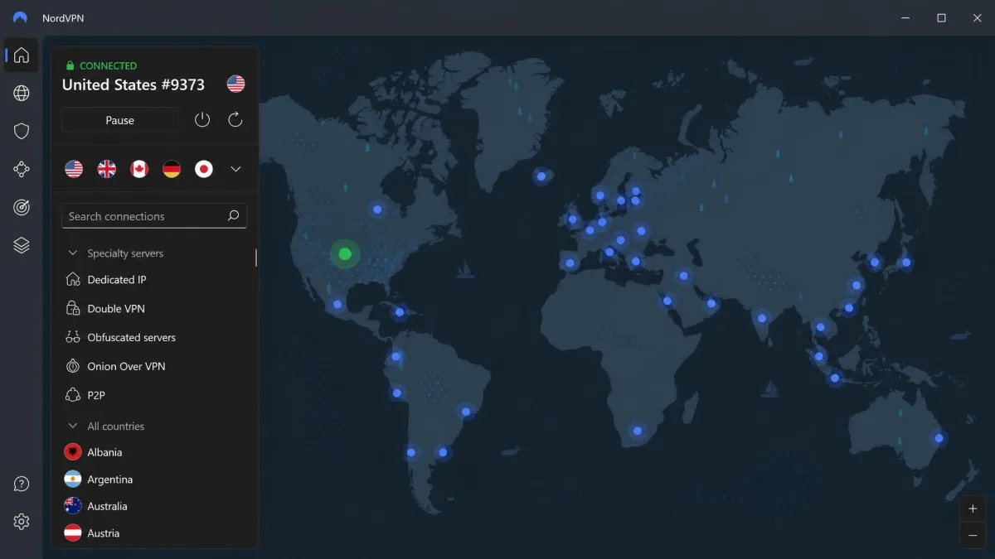Open the Dark Web Monitor target icon
The image size is (995, 559).
(x=22, y=207)
